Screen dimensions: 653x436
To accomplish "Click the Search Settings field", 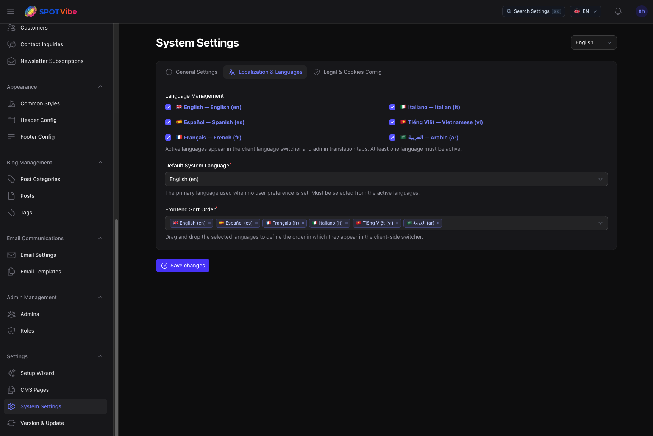I will 533,11.
